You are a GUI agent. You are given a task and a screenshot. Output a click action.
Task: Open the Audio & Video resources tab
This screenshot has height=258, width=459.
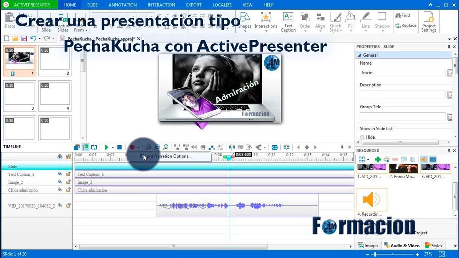point(402,245)
